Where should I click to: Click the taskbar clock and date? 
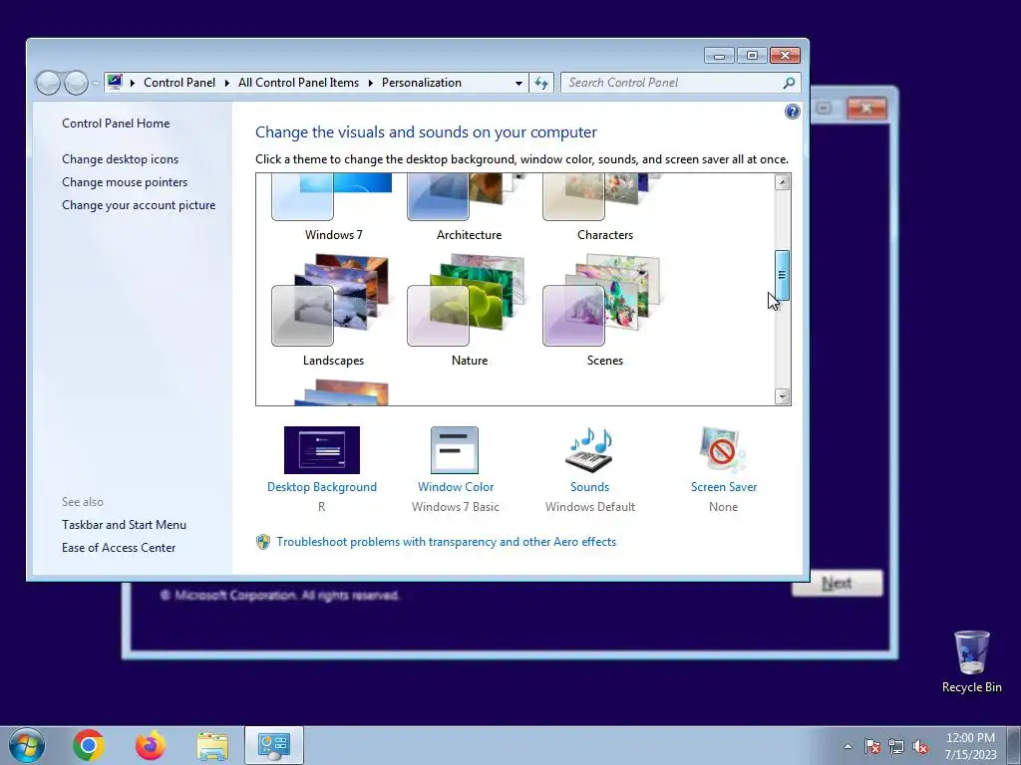(970, 746)
